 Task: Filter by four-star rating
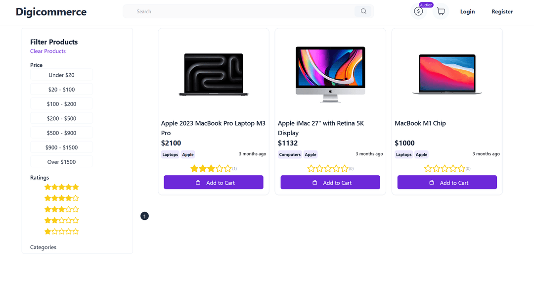click(x=62, y=198)
